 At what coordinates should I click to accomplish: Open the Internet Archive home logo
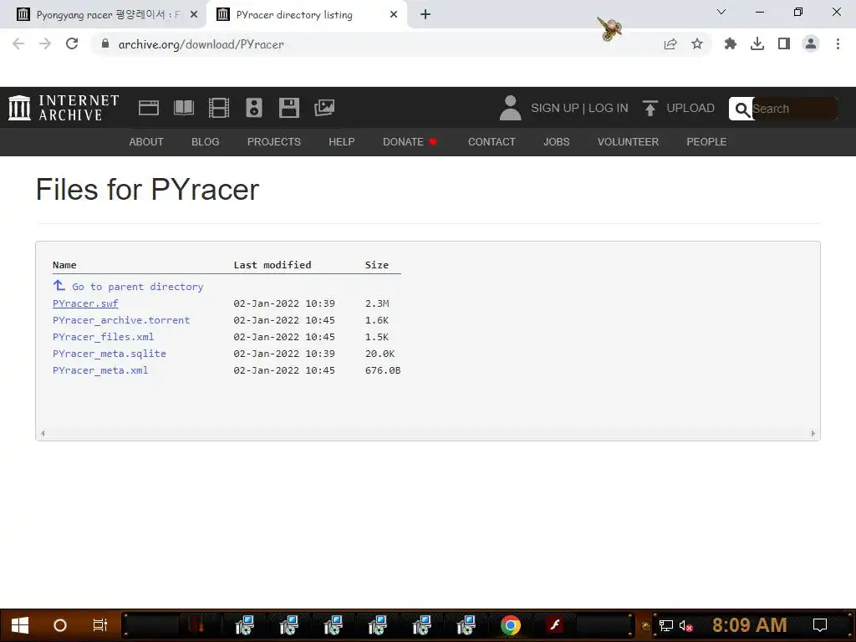pyautogui.click(x=64, y=108)
